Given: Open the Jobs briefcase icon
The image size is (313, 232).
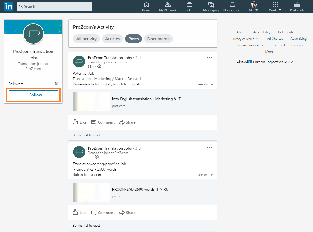Looking at the screenshot, I should pos(189,5).
